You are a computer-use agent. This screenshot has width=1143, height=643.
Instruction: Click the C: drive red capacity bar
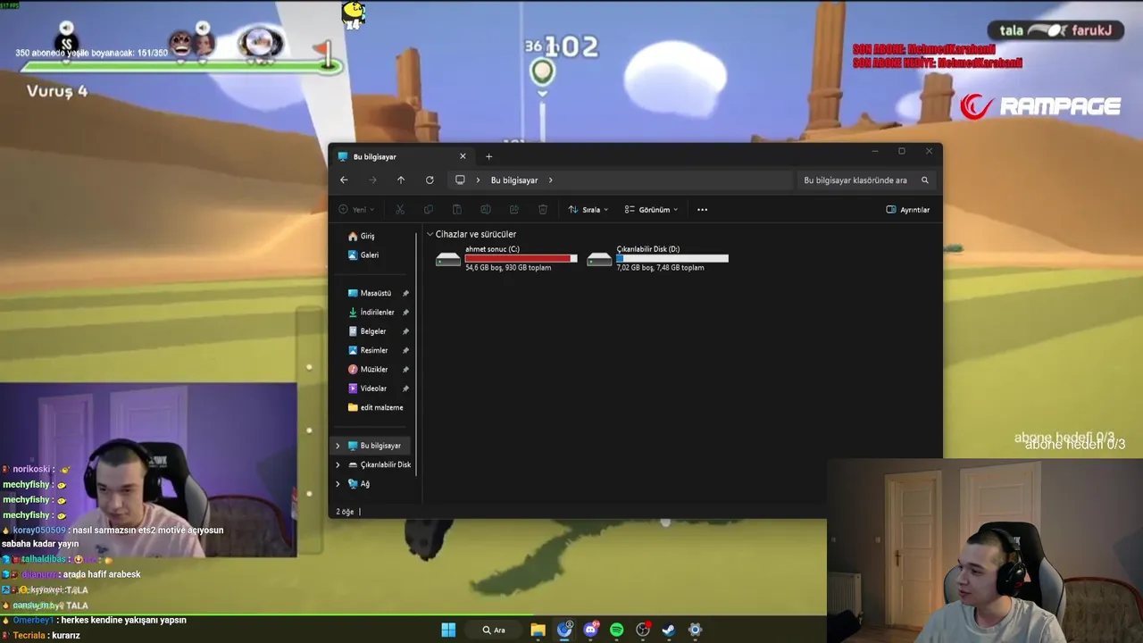(521, 258)
